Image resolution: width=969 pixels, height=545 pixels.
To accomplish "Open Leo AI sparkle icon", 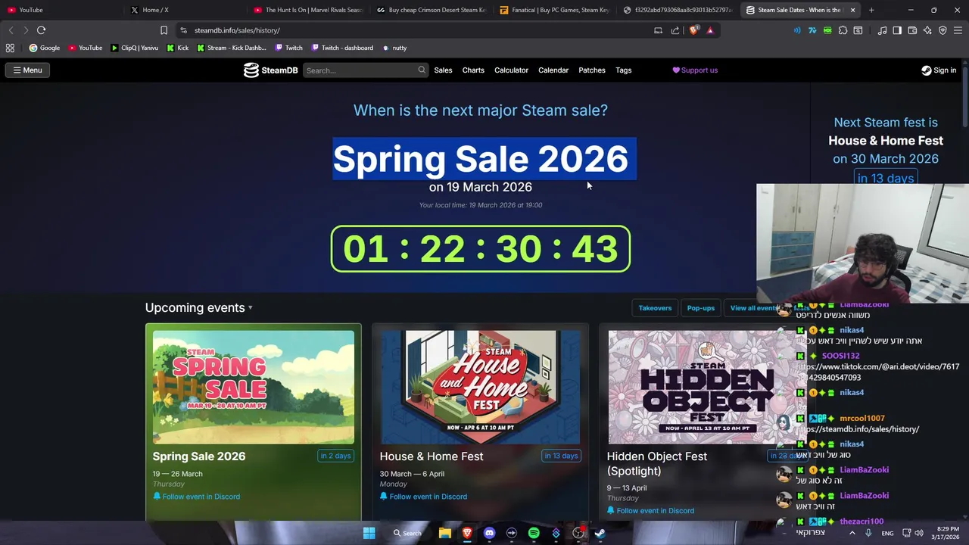I will point(927,30).
